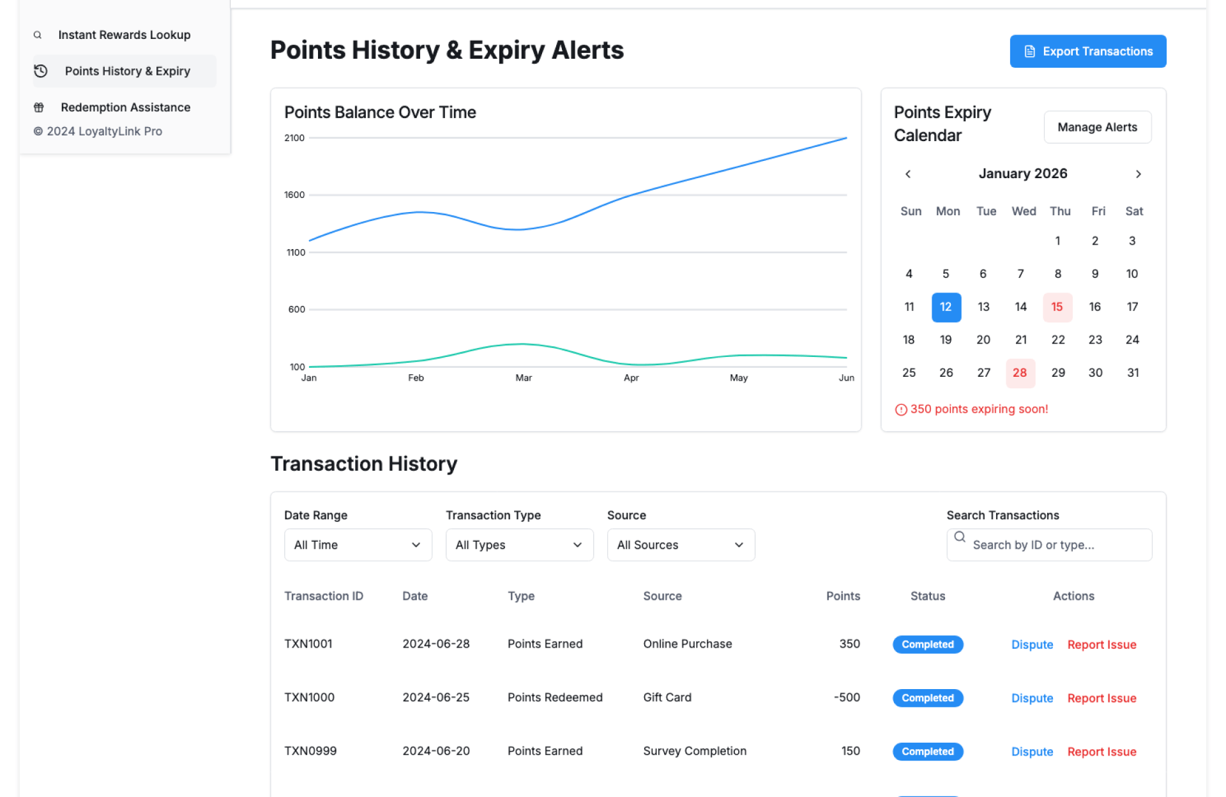Select Instant Rewards Lookup in sidebar

pyautogui.click(x=124, y=35)
